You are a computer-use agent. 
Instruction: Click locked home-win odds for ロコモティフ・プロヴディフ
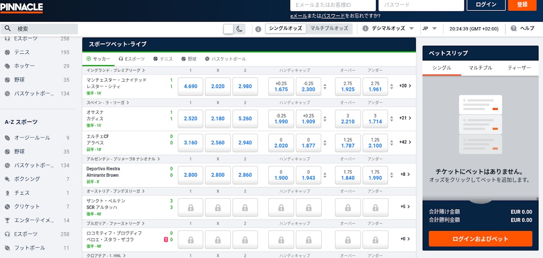(x=191, y=239)
